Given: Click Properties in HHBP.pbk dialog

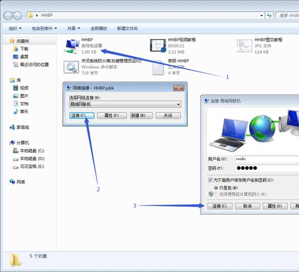Looking at the screenshot, I should click(x=112, y=115).
